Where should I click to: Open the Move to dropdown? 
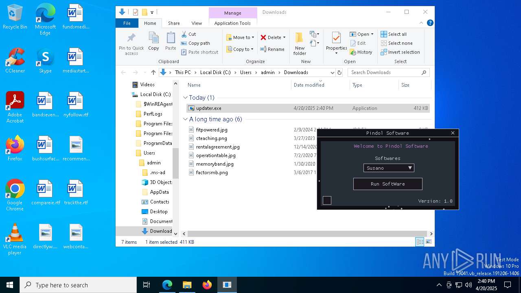pos(240,37)
